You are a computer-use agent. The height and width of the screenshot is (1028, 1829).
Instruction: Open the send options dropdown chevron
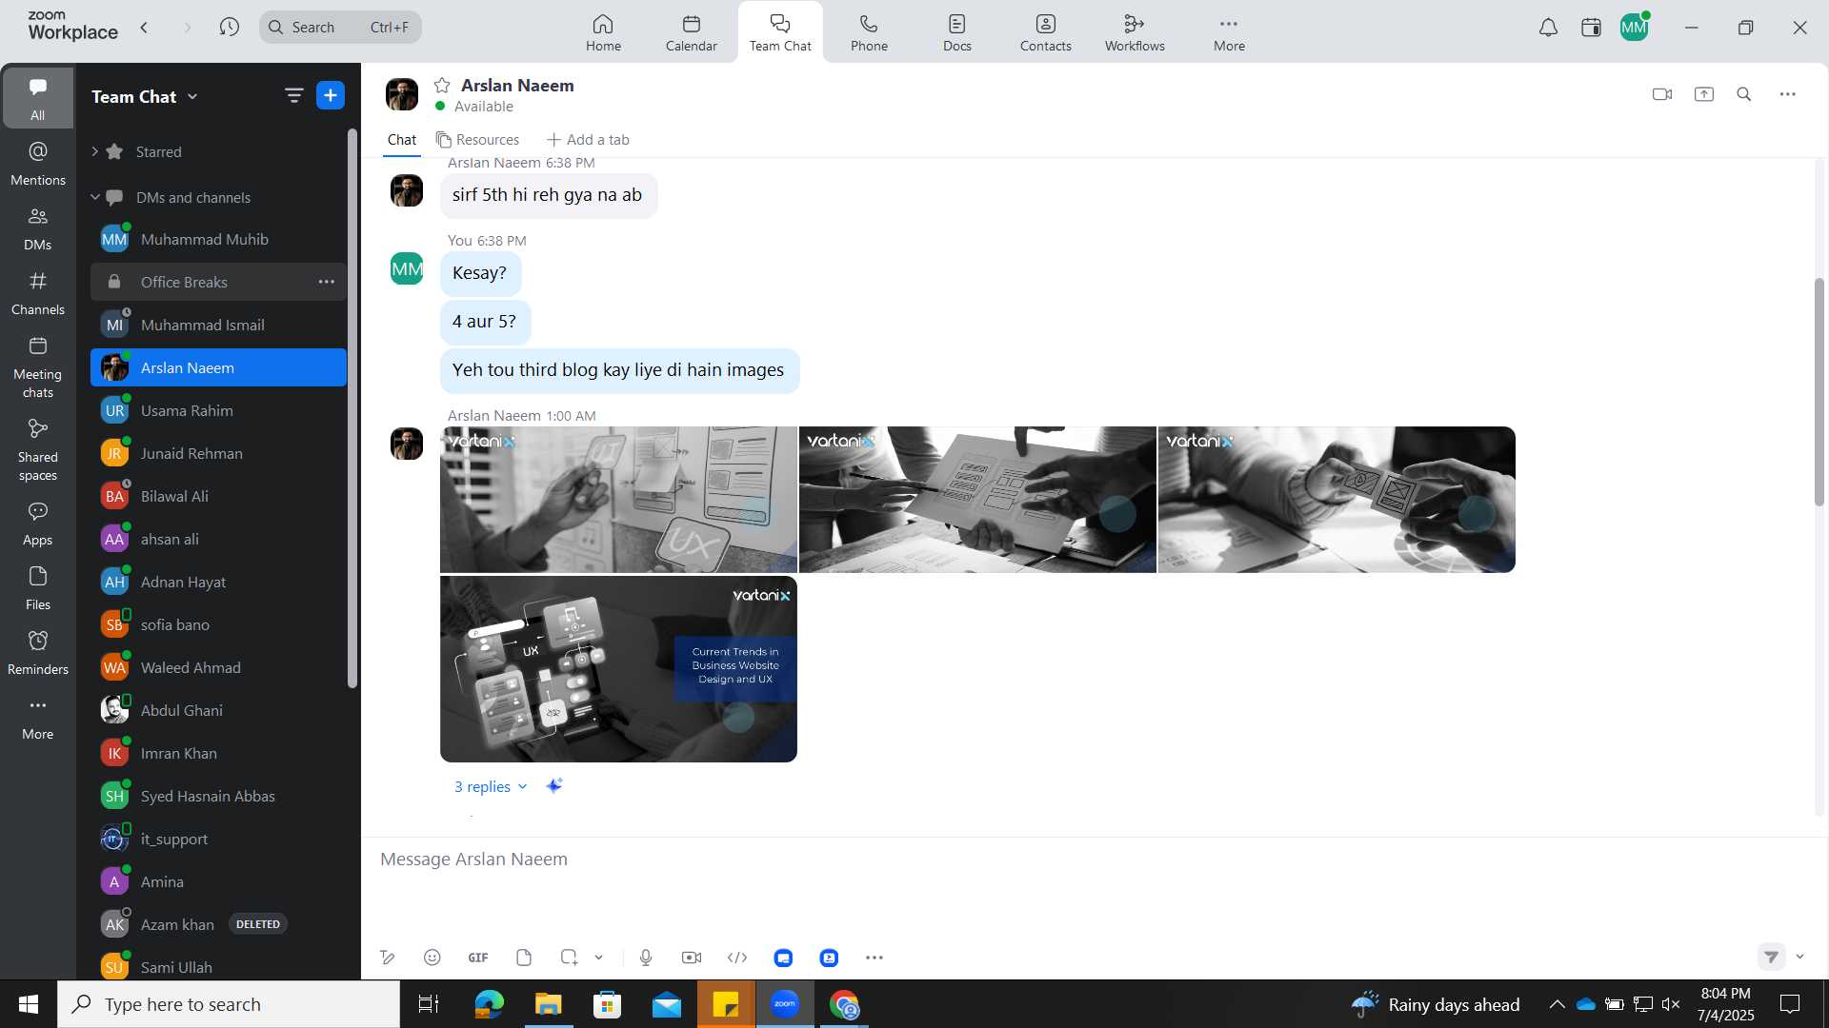coord(1799,957)
